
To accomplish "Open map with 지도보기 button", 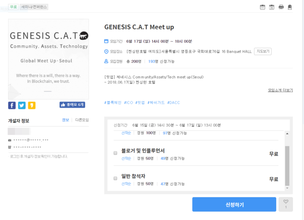I will coord(263,51).
